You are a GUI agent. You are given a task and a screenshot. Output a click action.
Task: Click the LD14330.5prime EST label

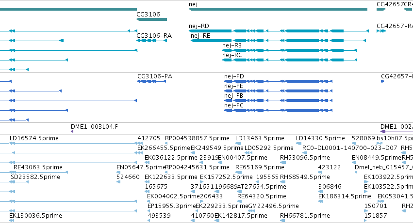point(320,138)
